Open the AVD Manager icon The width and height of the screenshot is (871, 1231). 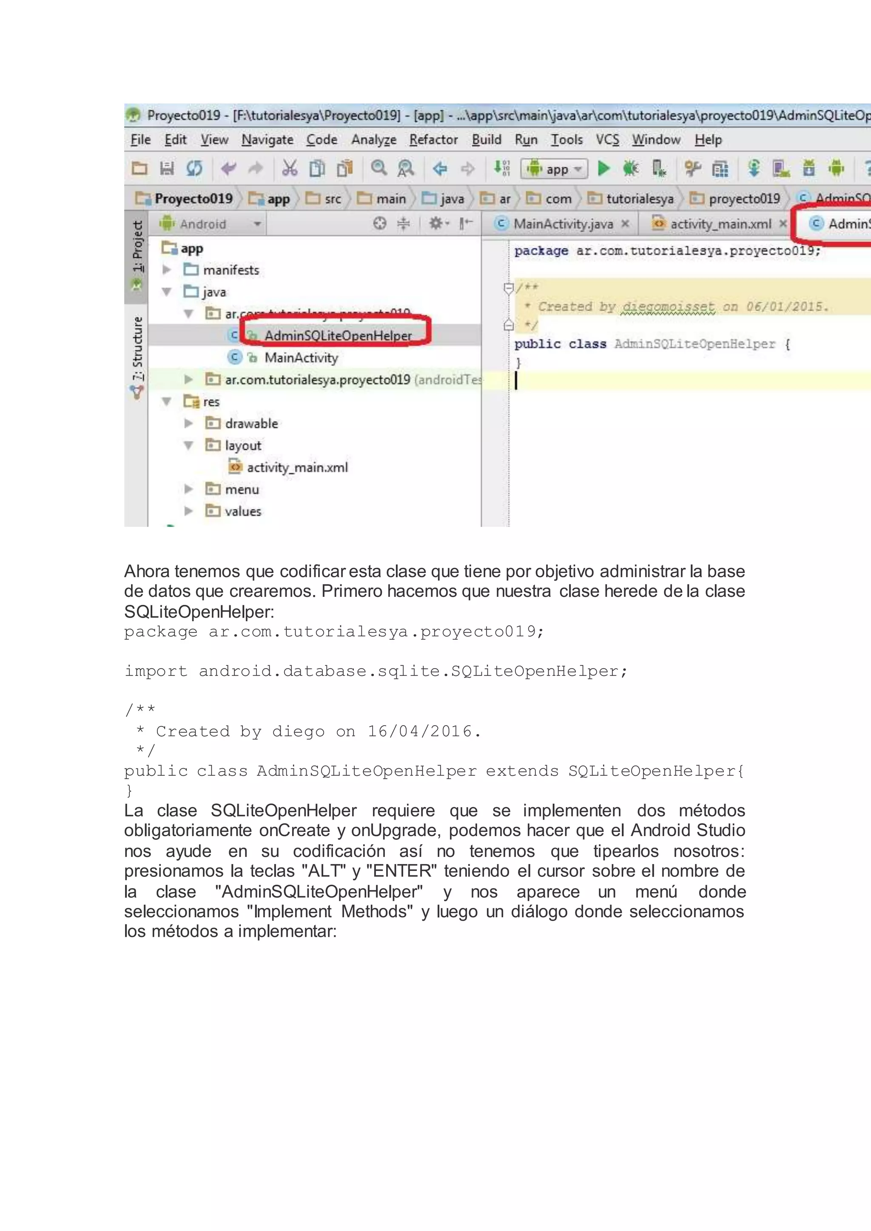(781, 169)
